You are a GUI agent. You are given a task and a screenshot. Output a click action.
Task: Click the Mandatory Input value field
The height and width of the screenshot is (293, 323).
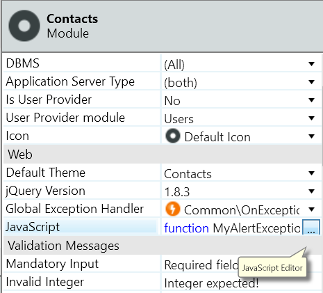coord(241,264)
